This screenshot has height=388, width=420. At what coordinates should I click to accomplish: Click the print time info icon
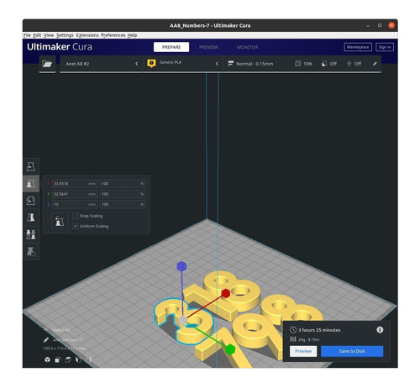[380, 330]
